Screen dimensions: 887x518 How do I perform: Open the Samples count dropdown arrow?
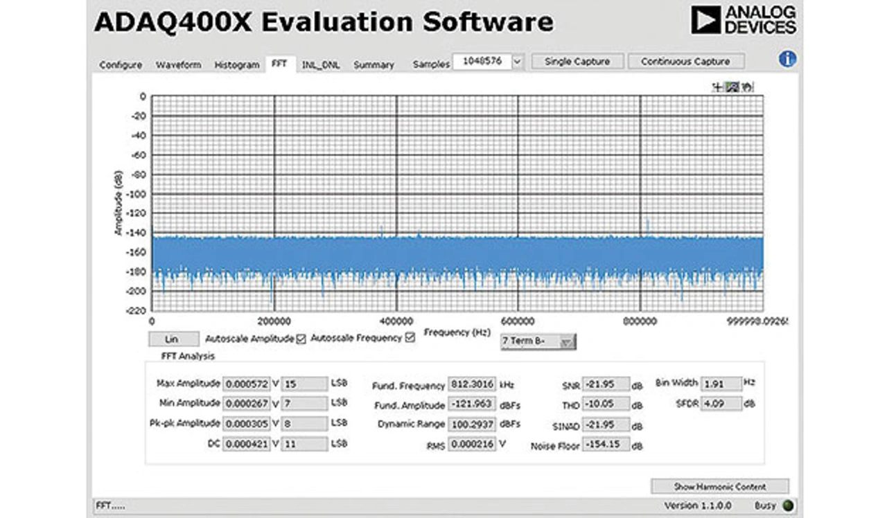click(517, 62)
